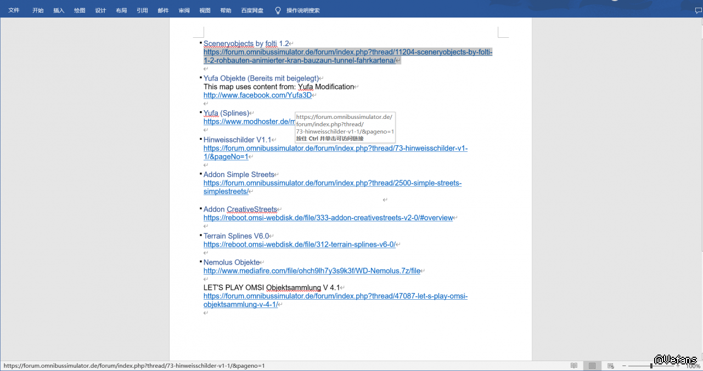Click the heading 'Hinweisschilder V1.1'
The height and width of the screenshot is (371, 703).
pyautogui.click(x=237, y=140)
